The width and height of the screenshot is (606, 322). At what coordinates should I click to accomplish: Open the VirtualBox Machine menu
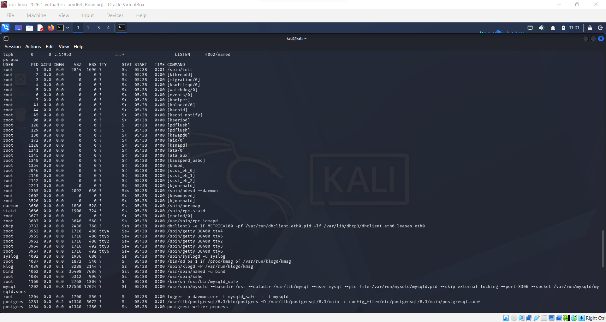pos(36,15)
